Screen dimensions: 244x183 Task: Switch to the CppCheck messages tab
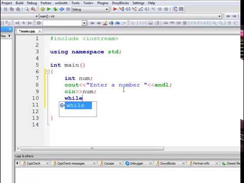coord(71,163)
